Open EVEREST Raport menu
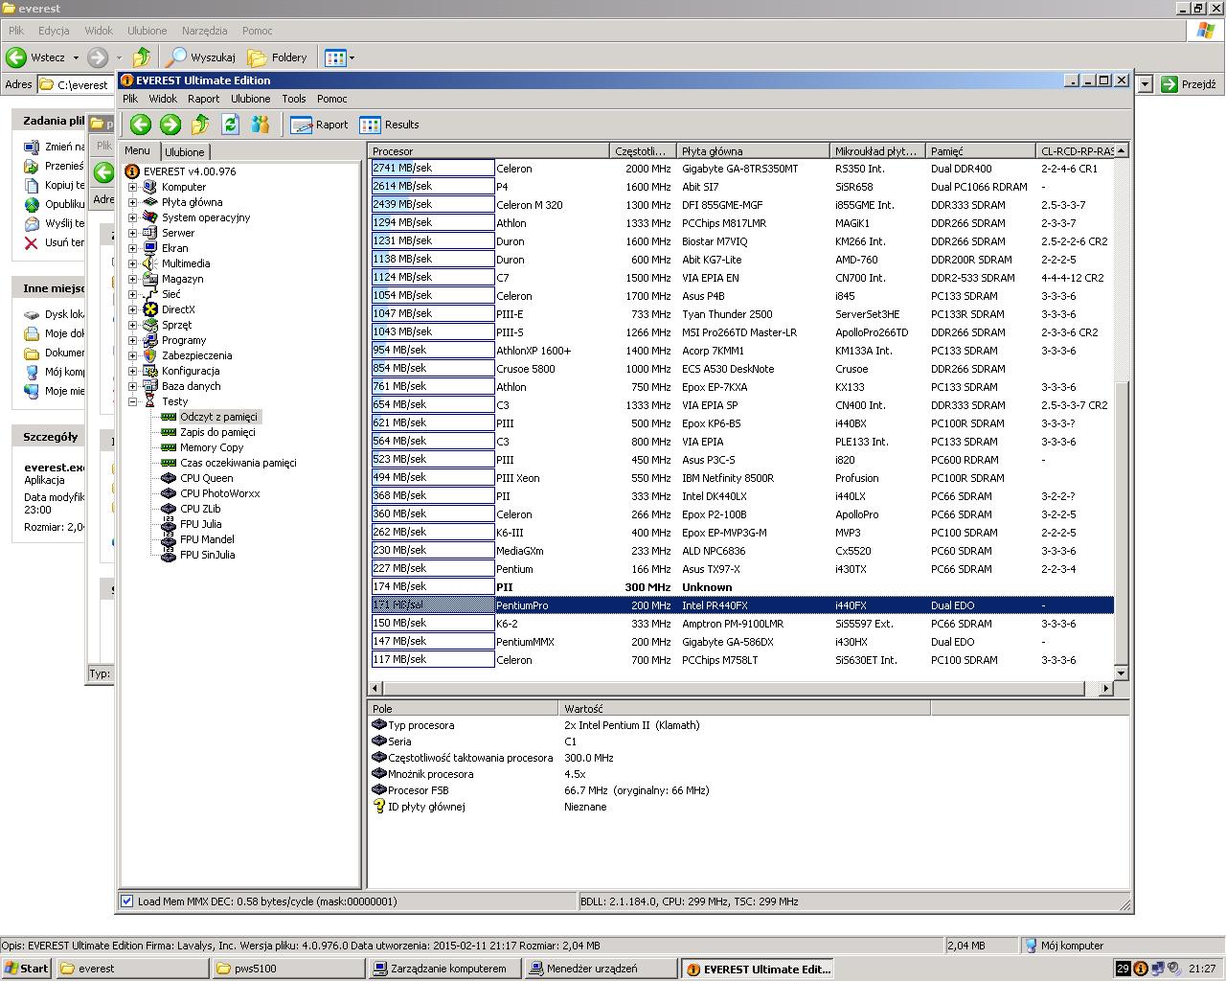 (x=203, y=99)
